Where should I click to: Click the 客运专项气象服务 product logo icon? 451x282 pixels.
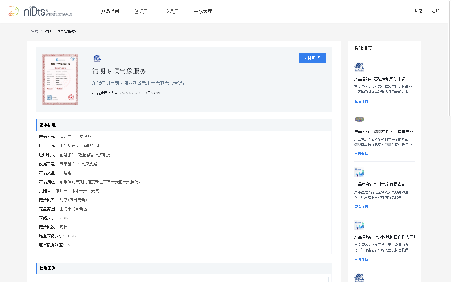(x=359, y=67)
